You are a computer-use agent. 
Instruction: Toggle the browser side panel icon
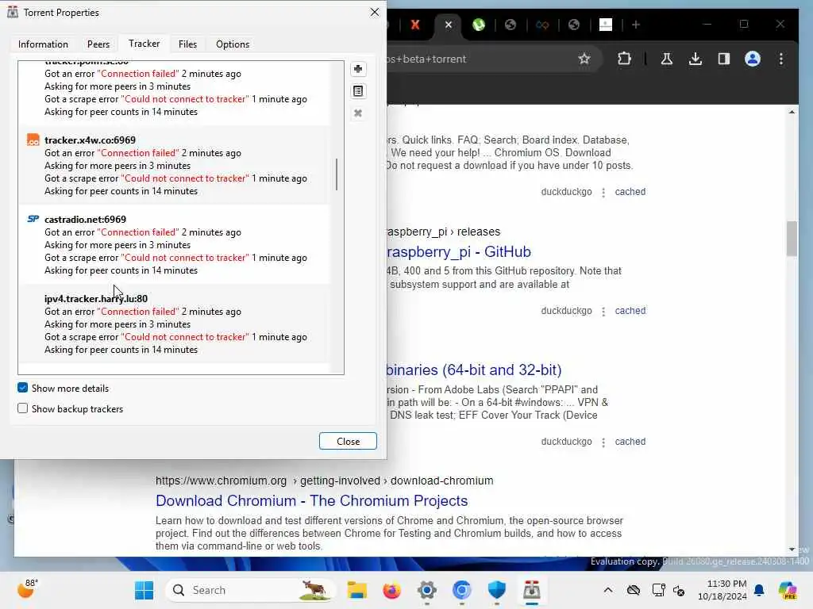pyautogui.click(x=724, y=59)
